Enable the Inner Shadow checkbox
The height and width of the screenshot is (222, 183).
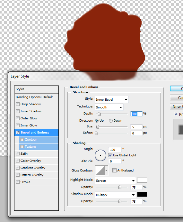(18, 111)
